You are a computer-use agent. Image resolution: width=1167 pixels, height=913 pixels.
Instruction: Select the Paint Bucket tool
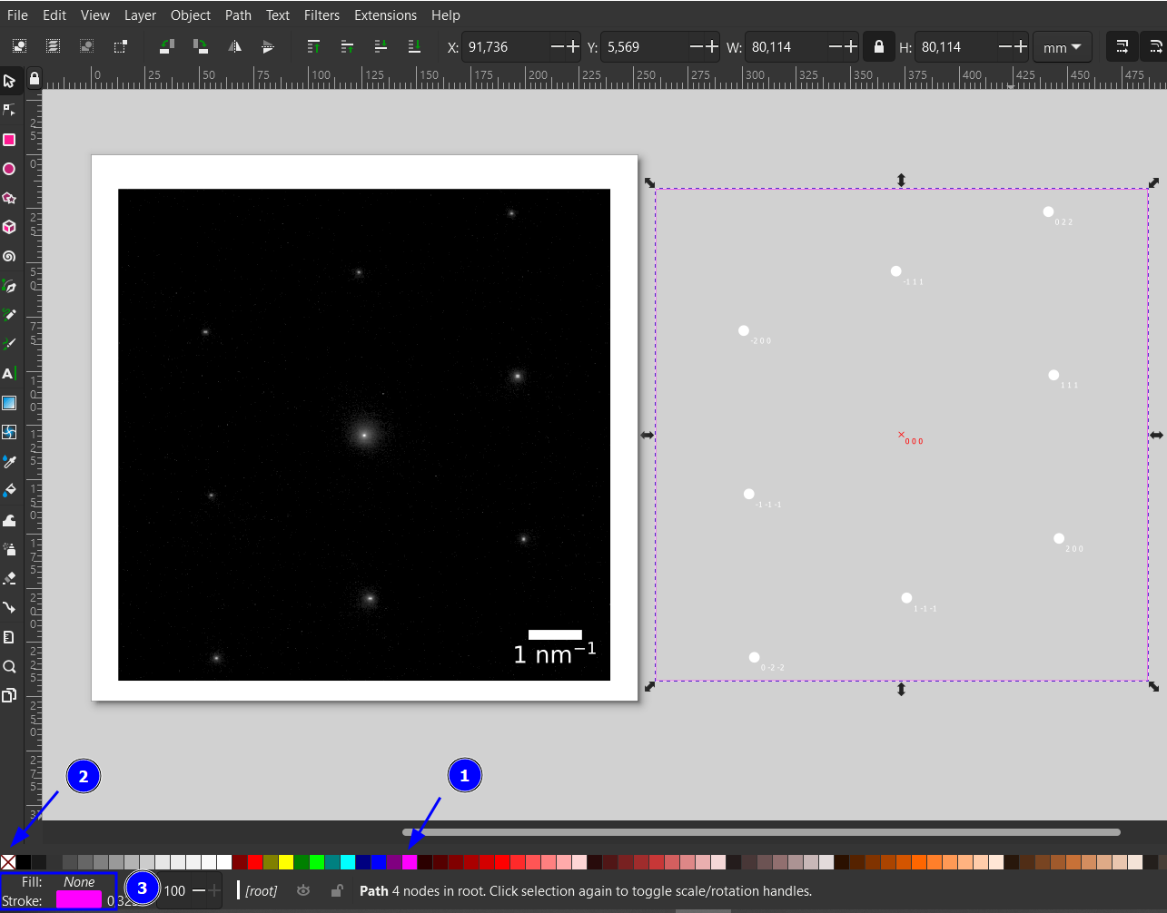tap(9, 491)
